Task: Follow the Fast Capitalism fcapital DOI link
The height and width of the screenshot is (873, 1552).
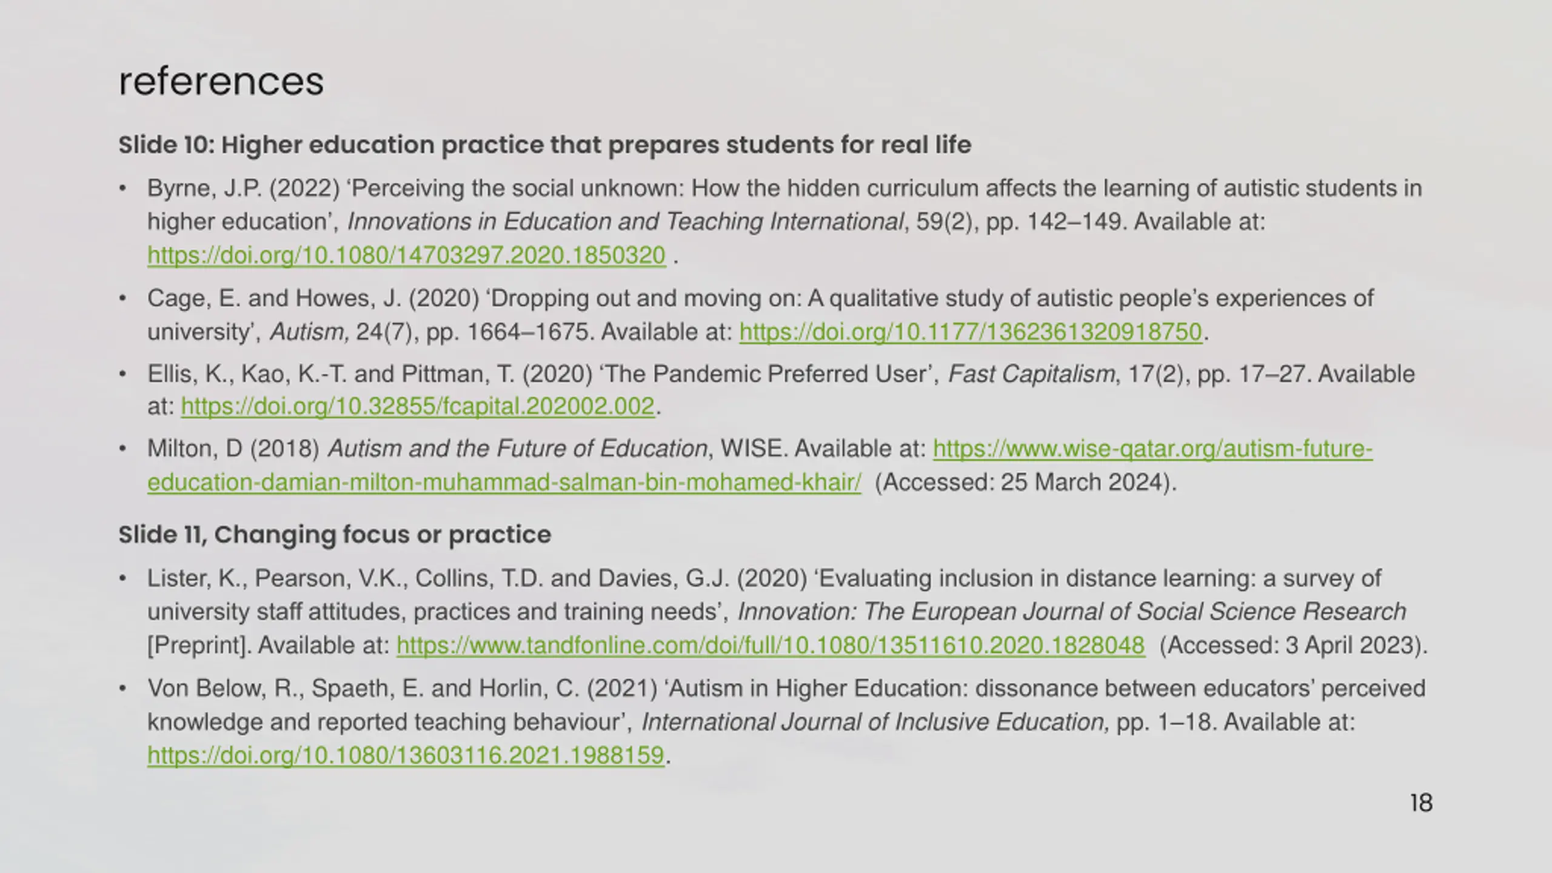Action: click(x=418, y=406)
